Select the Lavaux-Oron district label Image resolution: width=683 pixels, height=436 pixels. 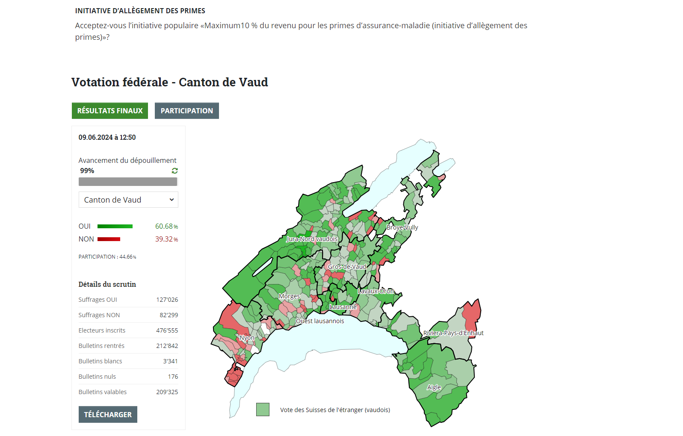tap(376, 291)
